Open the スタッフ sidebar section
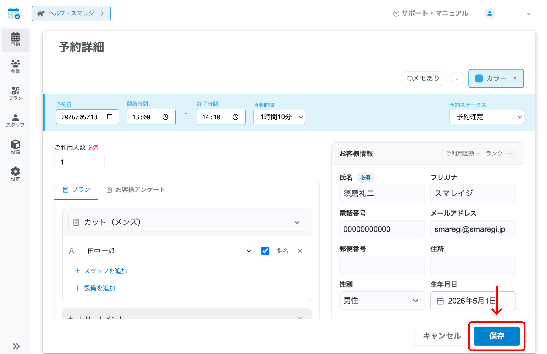The image size is (547, 354). (x=15, y=120)
